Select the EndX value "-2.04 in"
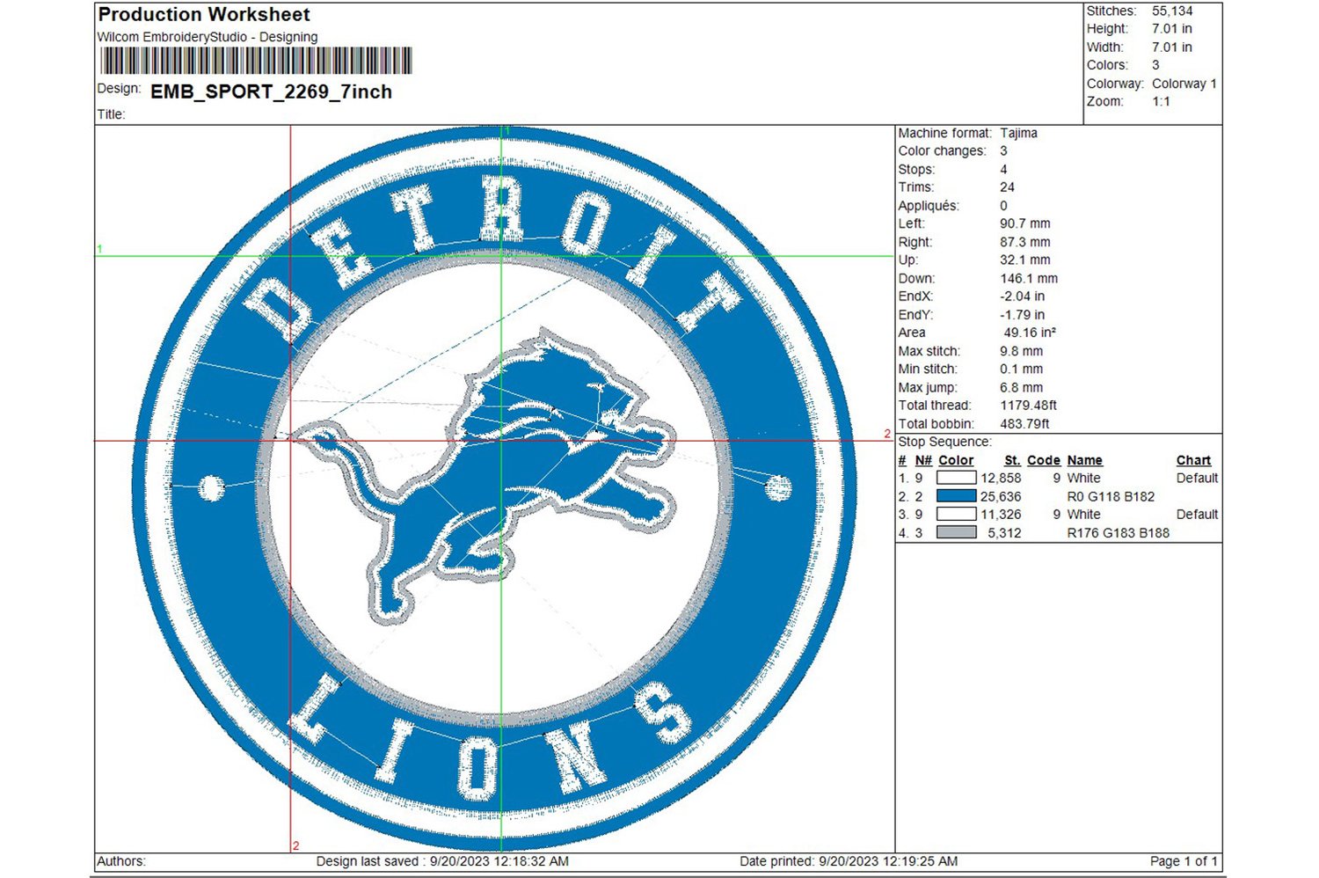The height and width of the screenshot is (878, 1319). [1023, 296]
